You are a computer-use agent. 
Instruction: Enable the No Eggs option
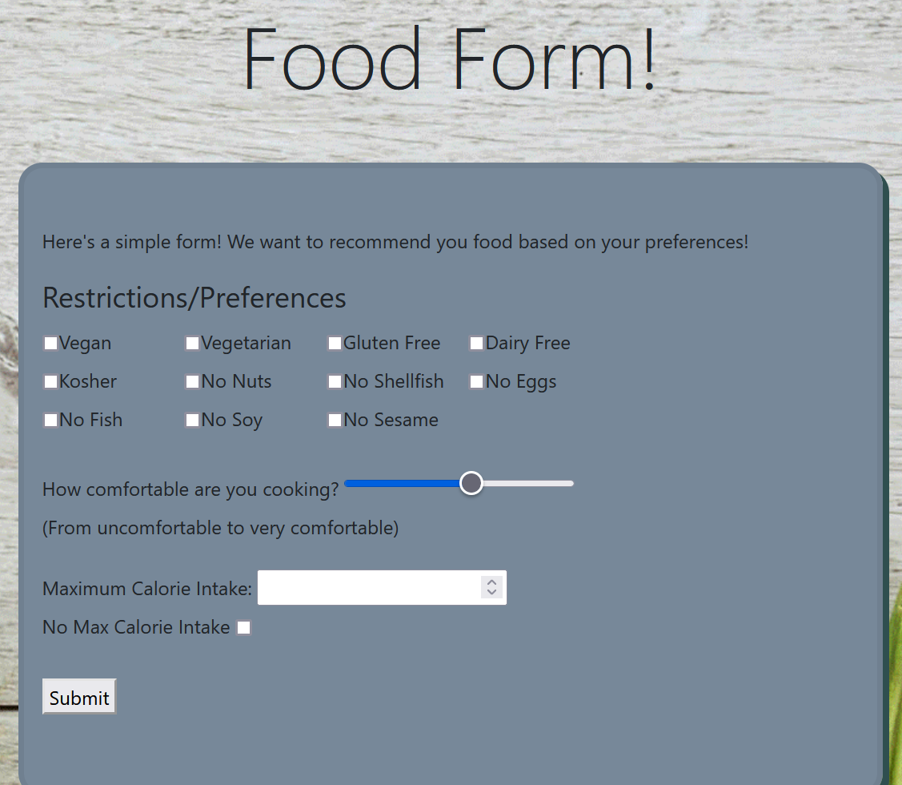coord(476,381)
